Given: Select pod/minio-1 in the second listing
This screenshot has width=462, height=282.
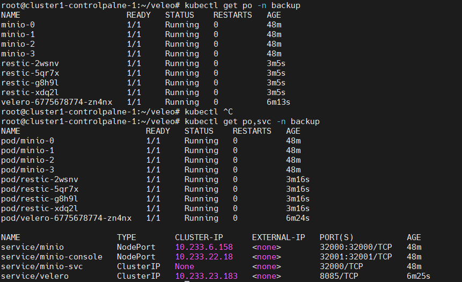Looking at the screenshot, I should click(28, 150).
